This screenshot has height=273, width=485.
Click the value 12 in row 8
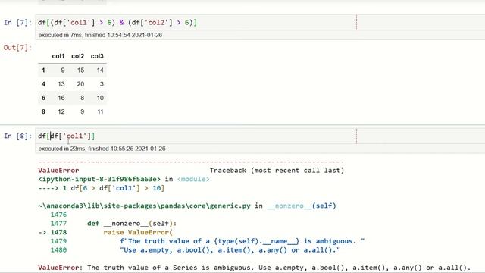click(x=61, y=111)
